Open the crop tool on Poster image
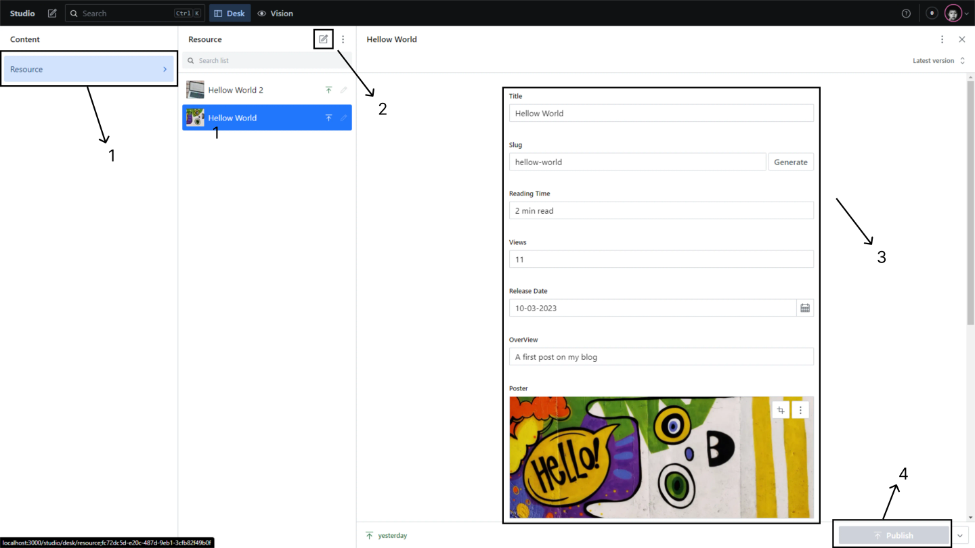 (x=781, y=410)
